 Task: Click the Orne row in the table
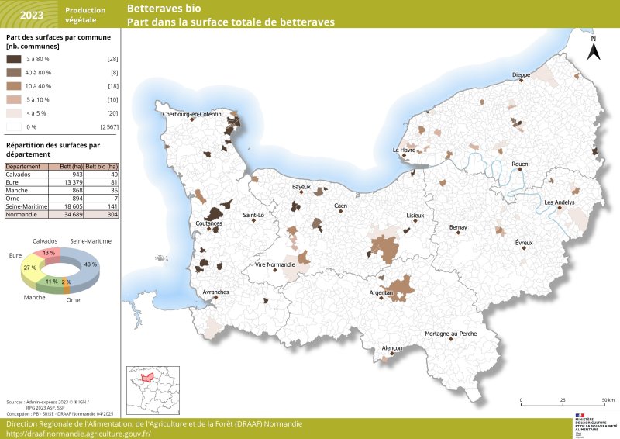pyautogui.click(x=62, y=199)
